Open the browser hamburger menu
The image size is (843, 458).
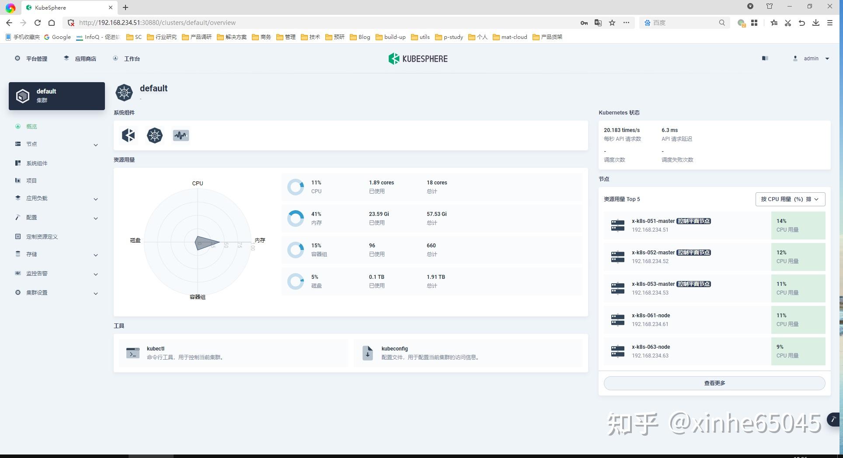[830, 23]
